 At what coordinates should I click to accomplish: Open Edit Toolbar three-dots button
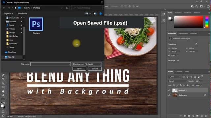[3, 99]
